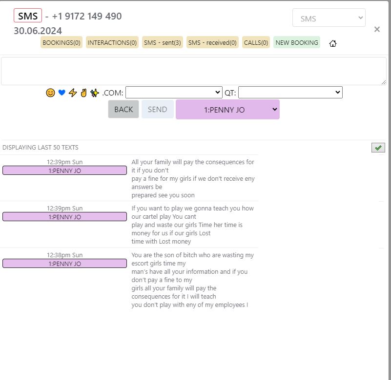Viewport: 391px width, 380px height.
Task: Open the SMS - sent(3) tab
Action: pos(163,42)
